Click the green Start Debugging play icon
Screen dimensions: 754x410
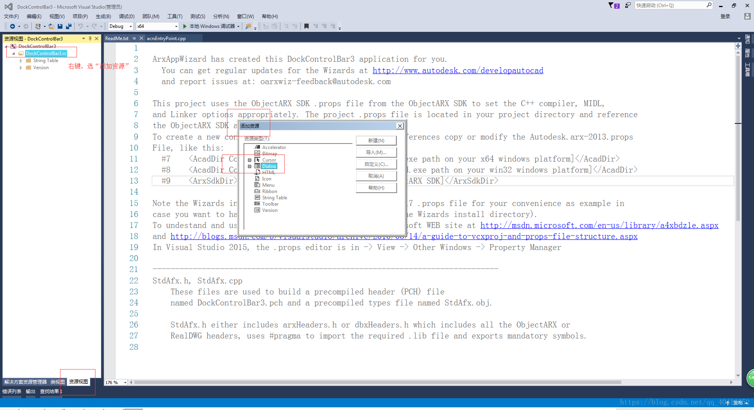pyautogui.click(x=185, y=26)
